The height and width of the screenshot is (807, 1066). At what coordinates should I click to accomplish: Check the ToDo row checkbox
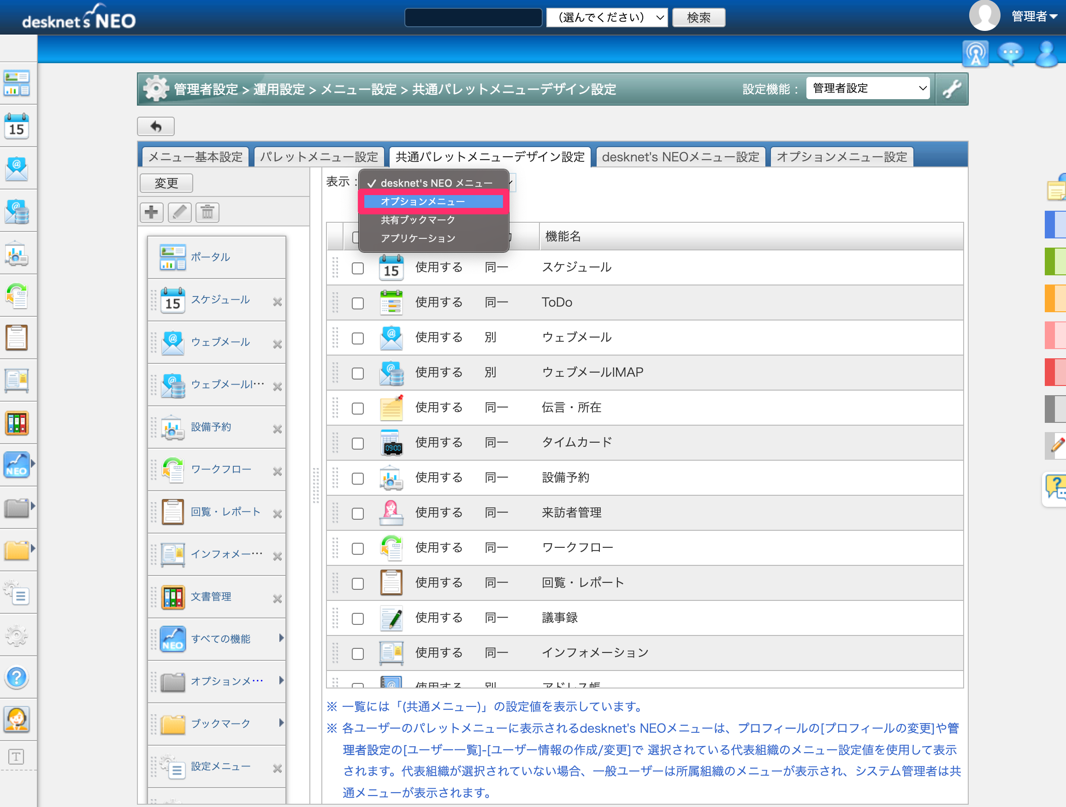(x=358, y=303)
